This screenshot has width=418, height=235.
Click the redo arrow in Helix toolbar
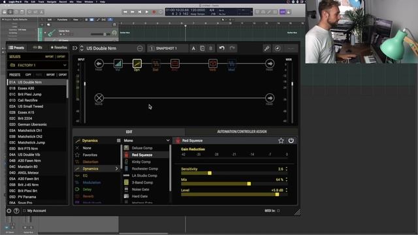point(233,48)
